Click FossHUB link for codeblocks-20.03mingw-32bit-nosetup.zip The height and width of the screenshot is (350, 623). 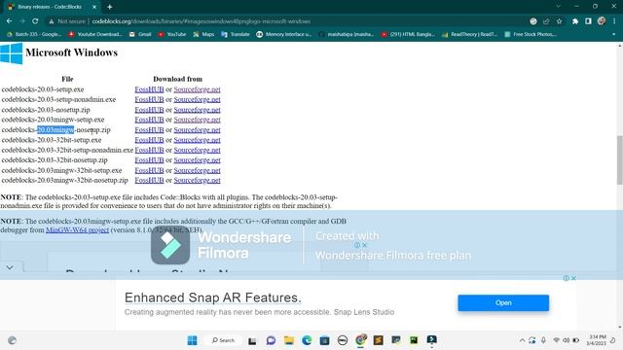point(149,181)
